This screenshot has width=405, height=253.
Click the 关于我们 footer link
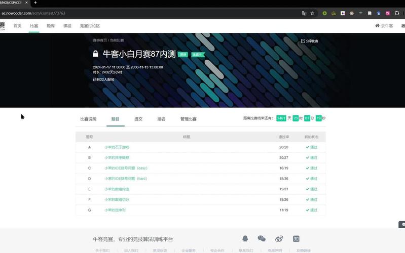(x=102, y=250)
